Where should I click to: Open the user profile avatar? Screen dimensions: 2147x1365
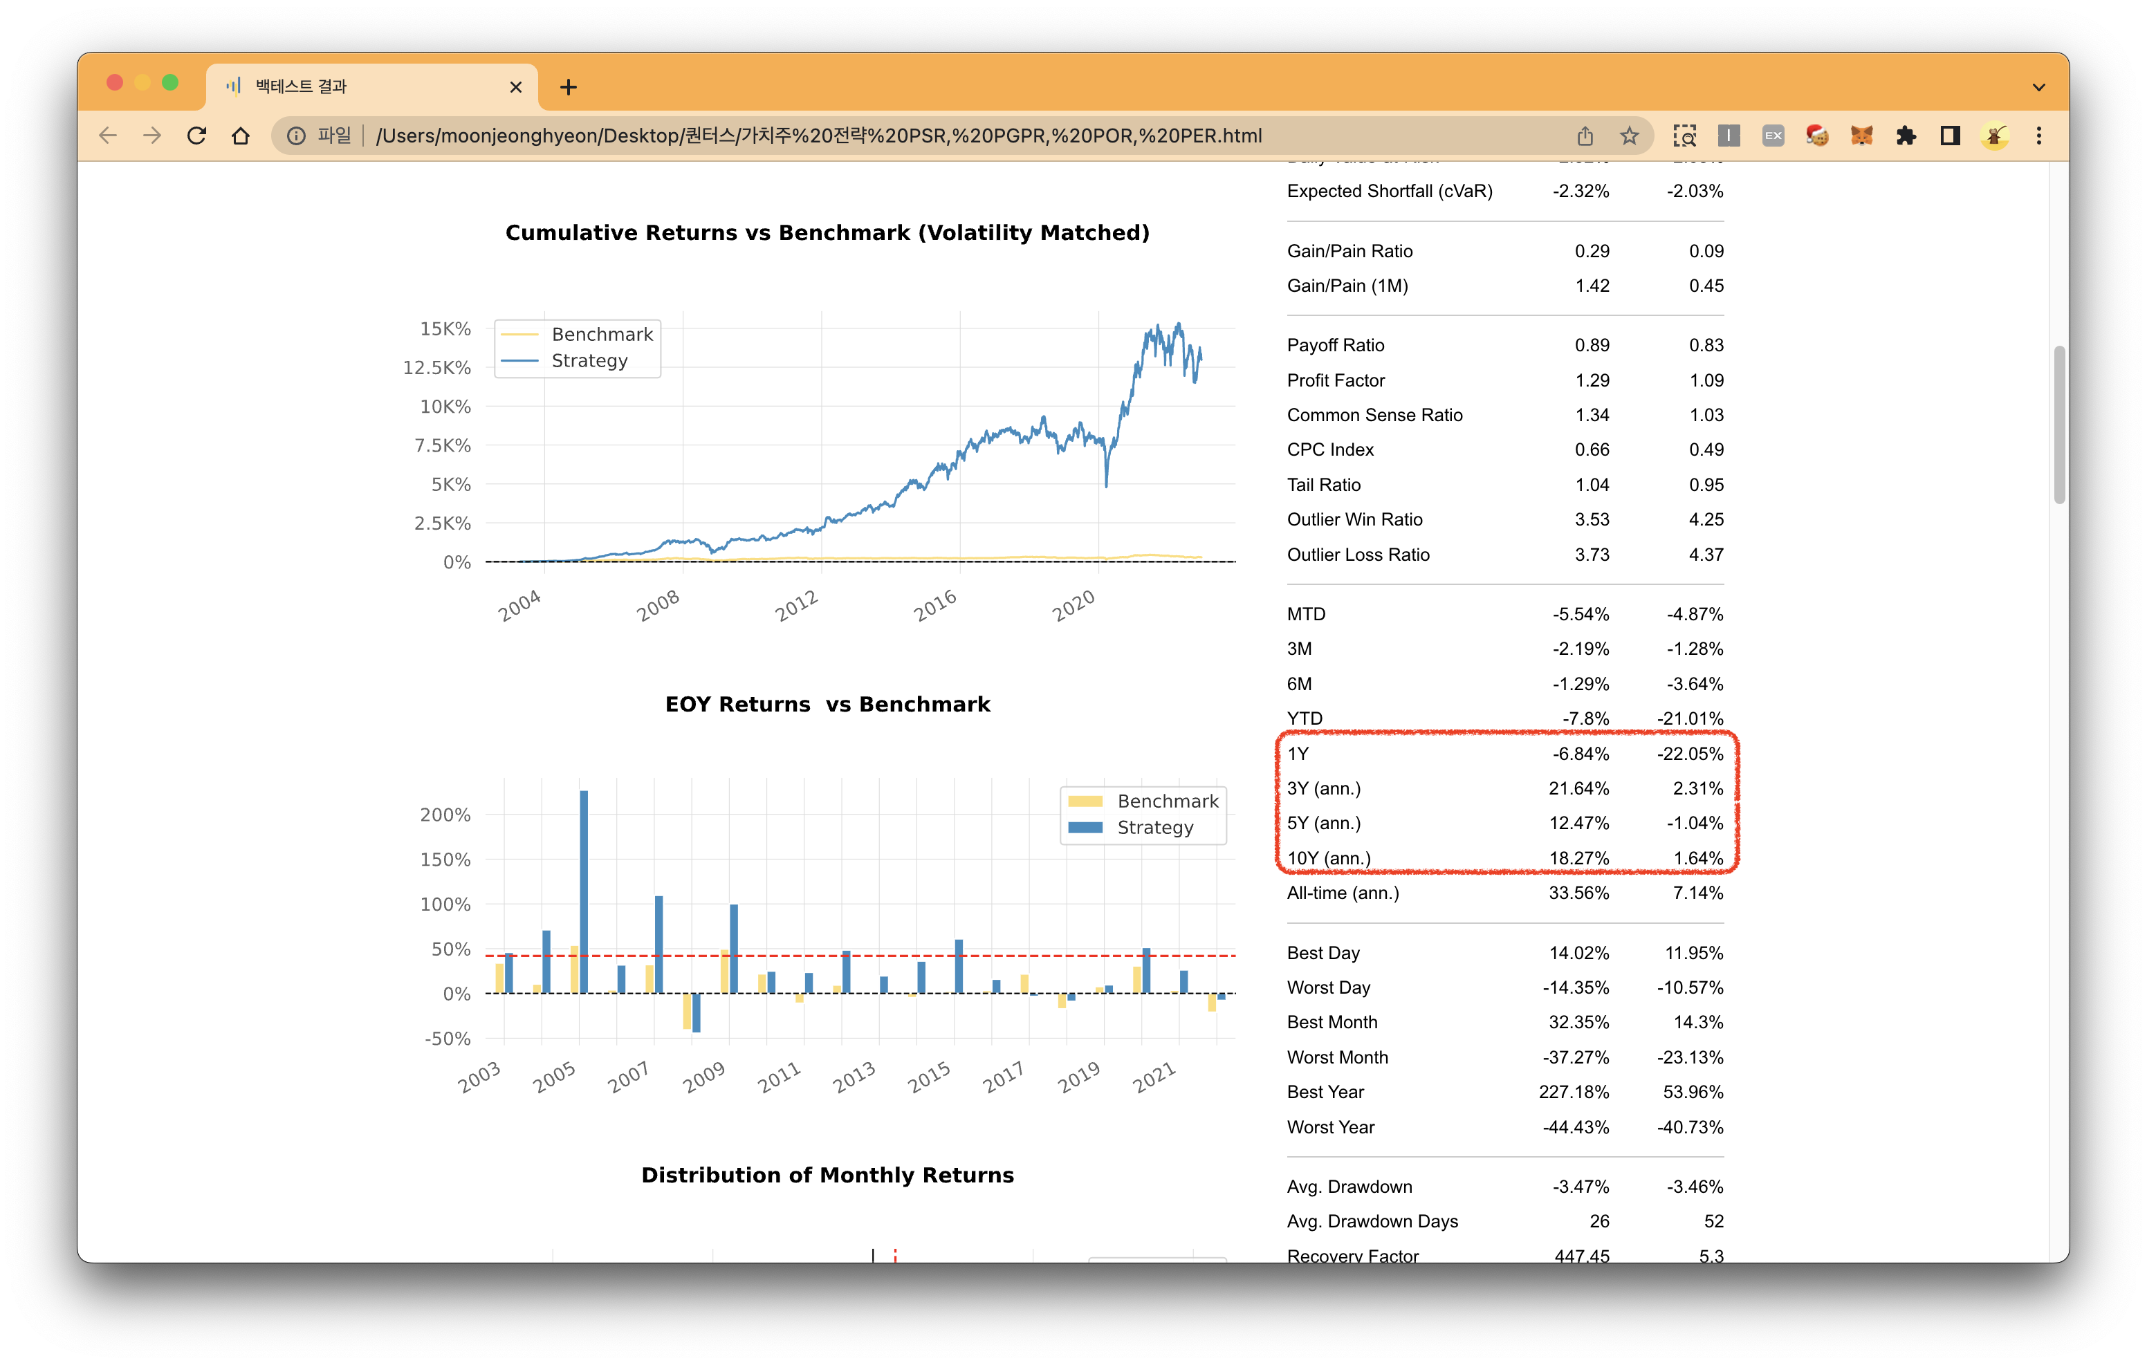point(1995,136)
